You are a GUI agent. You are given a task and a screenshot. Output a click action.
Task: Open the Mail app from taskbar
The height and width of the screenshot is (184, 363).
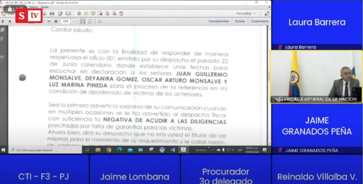pos(130,150)
